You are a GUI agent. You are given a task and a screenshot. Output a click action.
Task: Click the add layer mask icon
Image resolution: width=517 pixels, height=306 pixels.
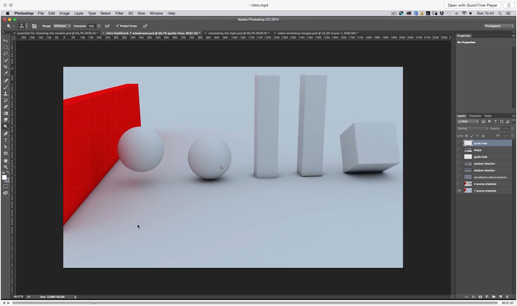tap(480, 297)
